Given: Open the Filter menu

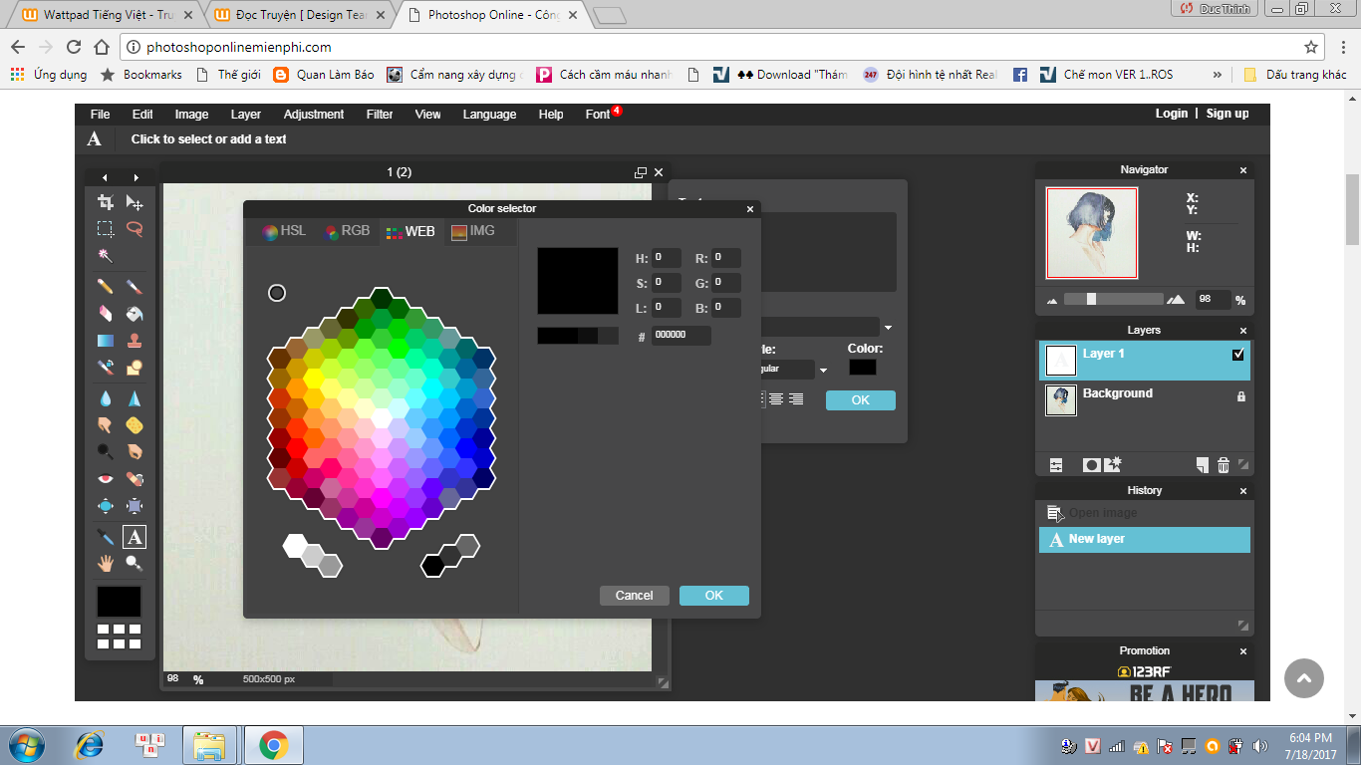Looking at the screenshot, I should pyautogui.click(x=380, y=115).
